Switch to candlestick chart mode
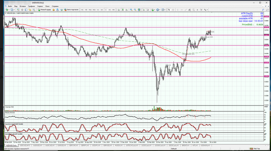The width and height of the screenshot is (271, 151). point(123,10)
